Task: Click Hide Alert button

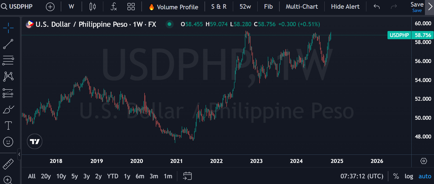Action: coord(345,7)
